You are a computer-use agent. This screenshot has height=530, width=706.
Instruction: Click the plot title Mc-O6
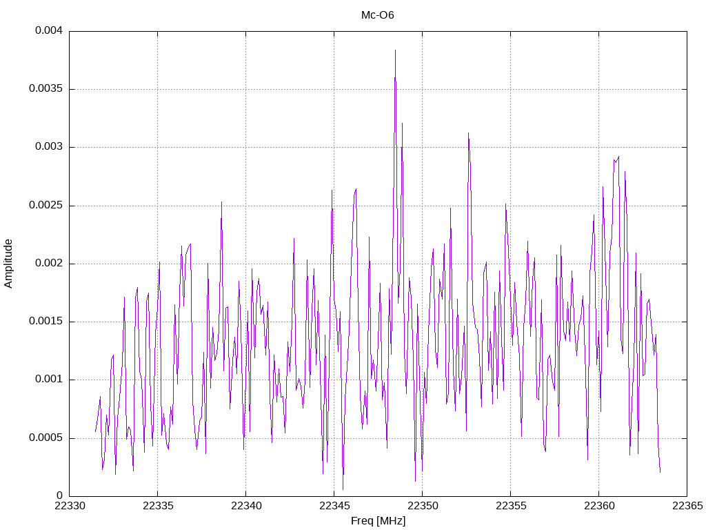[x=377, y=15]
